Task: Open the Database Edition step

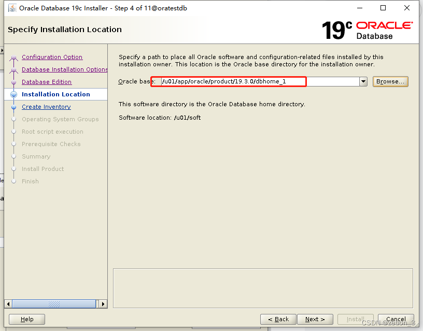Action: [47, 82]
